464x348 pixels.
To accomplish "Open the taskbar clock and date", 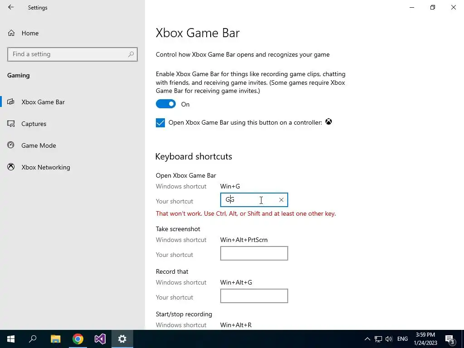I will [425, 339].
